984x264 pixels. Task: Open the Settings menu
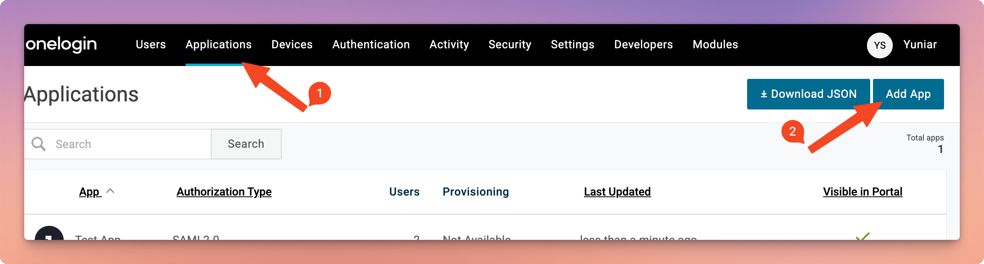tap(572, 44)
